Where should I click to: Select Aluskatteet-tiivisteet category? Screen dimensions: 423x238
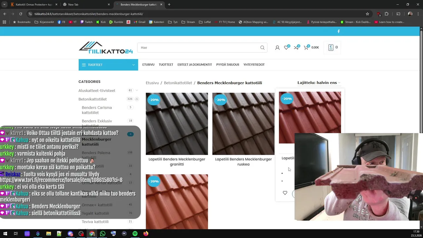point(97,91)
